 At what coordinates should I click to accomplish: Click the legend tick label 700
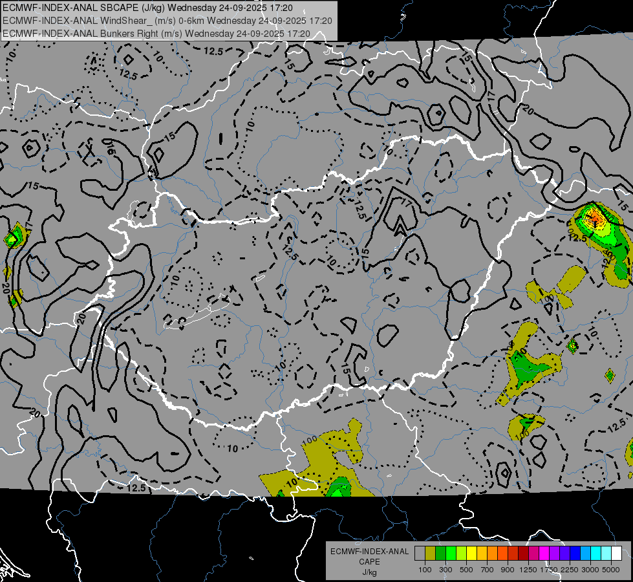tap(488, 570)
